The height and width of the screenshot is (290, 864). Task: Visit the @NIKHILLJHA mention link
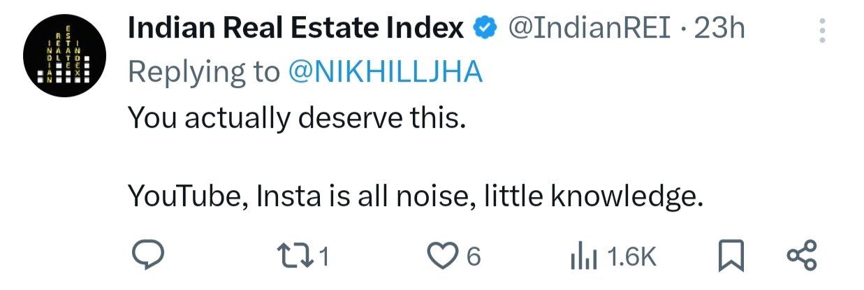(x=385, y=71)
